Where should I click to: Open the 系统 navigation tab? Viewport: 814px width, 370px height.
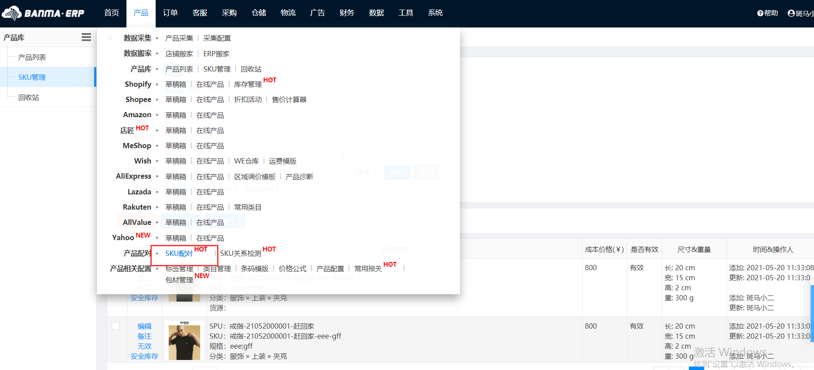[x=435, y=13]
